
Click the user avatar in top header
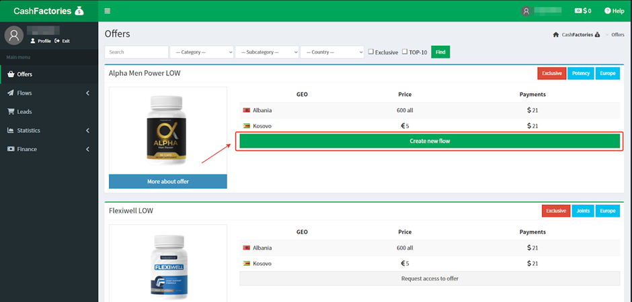click(526, 11)
